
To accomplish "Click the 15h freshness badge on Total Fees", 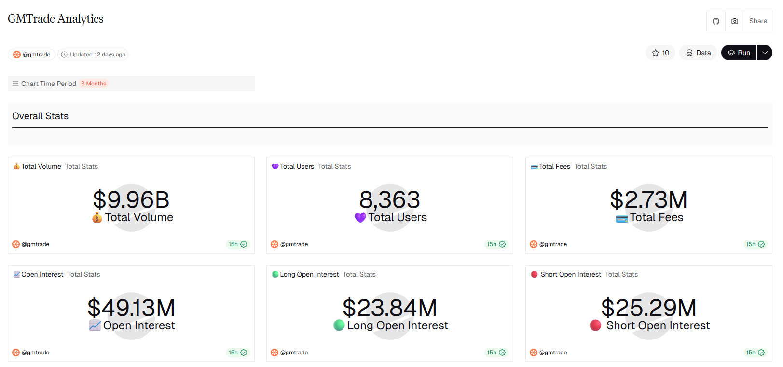I will point(755,244).
